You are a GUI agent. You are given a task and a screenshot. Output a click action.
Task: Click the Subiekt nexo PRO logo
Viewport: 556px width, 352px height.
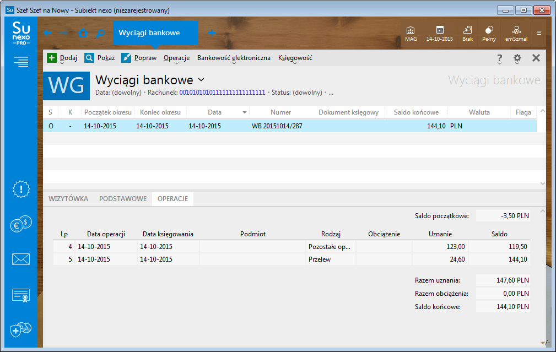tap(21, 33)
